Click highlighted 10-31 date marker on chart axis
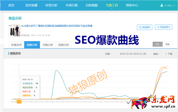Screen dimensions: 178x112 [x=19, y=102]
